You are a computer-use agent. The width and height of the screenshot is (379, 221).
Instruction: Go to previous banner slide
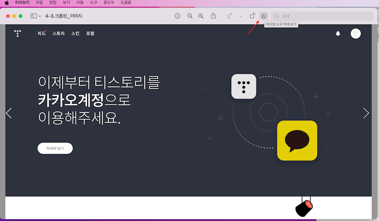(9, 113)
